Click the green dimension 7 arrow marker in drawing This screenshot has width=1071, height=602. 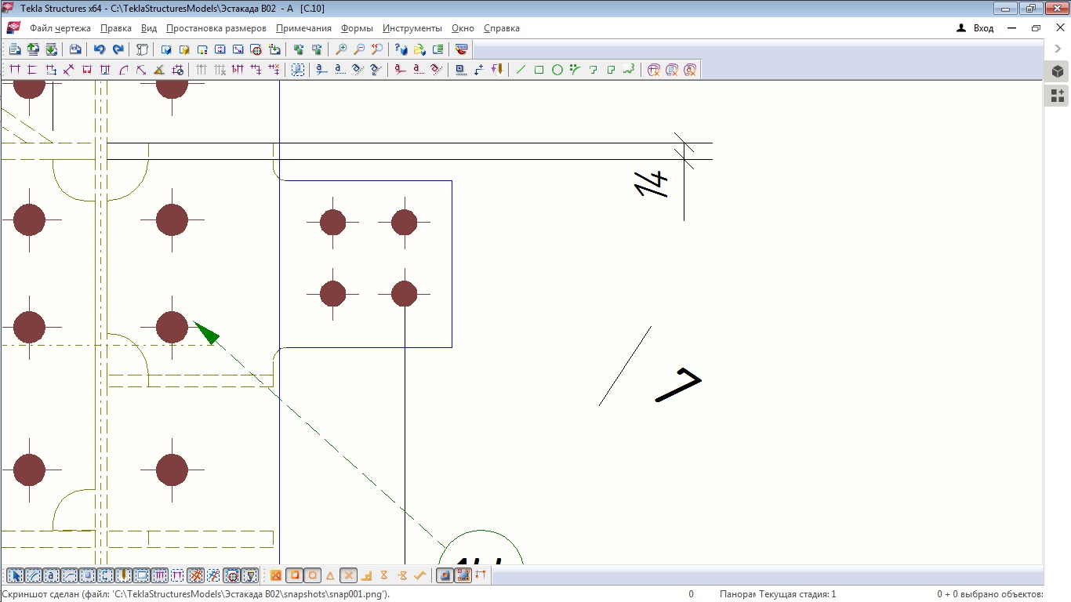pos(206,332)
